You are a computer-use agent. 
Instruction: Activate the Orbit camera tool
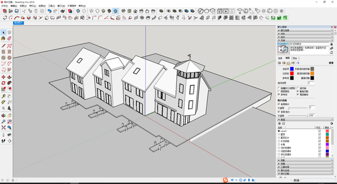click(x=3, y=116)
